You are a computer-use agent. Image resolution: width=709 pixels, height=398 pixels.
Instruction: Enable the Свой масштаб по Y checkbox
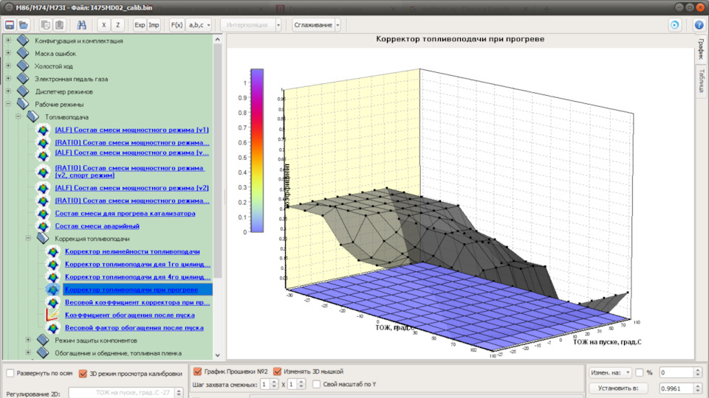(317, 384)
